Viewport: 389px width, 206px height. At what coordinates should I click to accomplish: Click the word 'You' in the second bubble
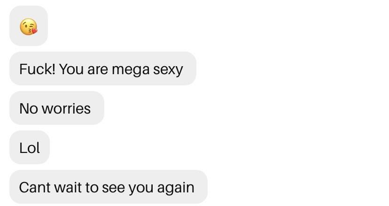coord(71,69)
